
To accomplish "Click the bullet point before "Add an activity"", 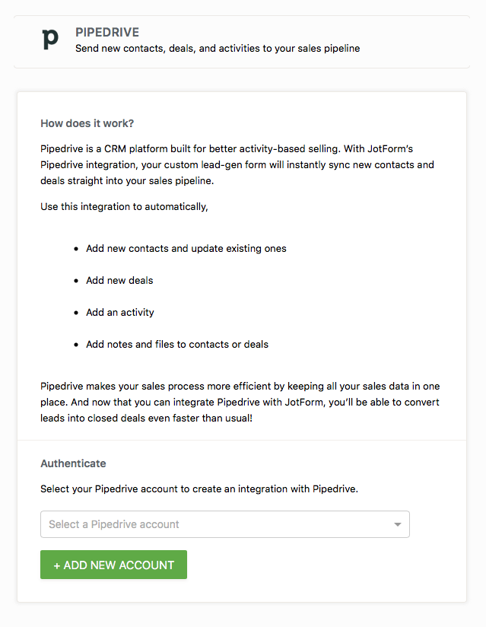I will point(76,313).
